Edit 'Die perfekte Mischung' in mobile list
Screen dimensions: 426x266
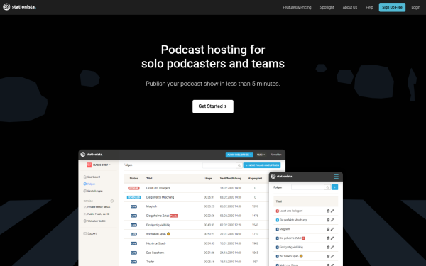point(332,220)
